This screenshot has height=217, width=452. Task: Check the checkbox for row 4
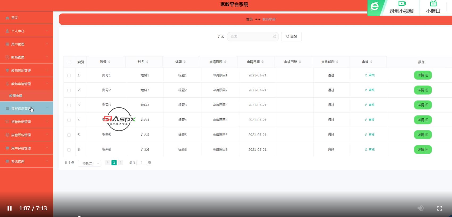[x=69, y=120]
